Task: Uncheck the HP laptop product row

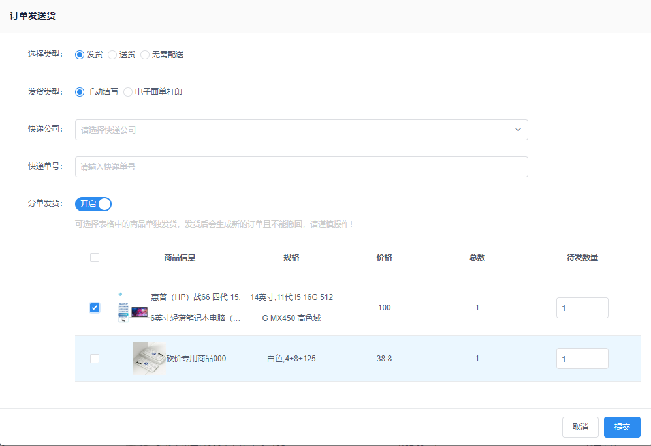Action: (x=95, y=308)
